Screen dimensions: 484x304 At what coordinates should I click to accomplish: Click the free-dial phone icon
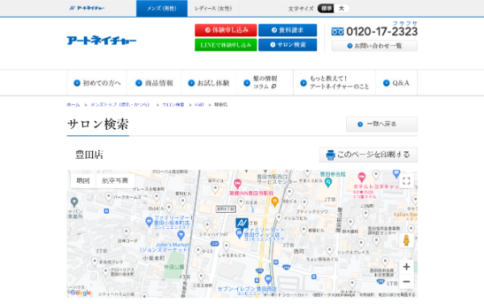[337, 31]
